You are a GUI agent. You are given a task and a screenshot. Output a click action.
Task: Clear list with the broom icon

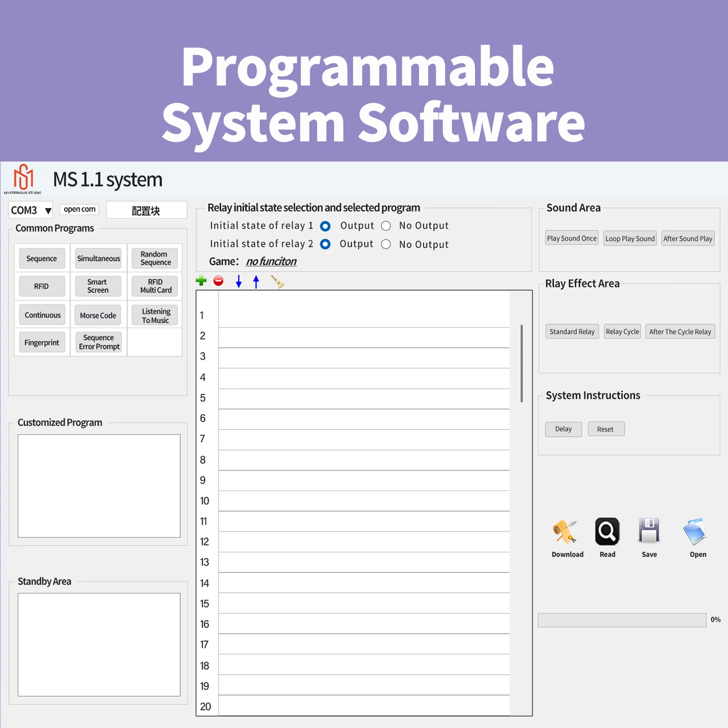coord(277,282)
